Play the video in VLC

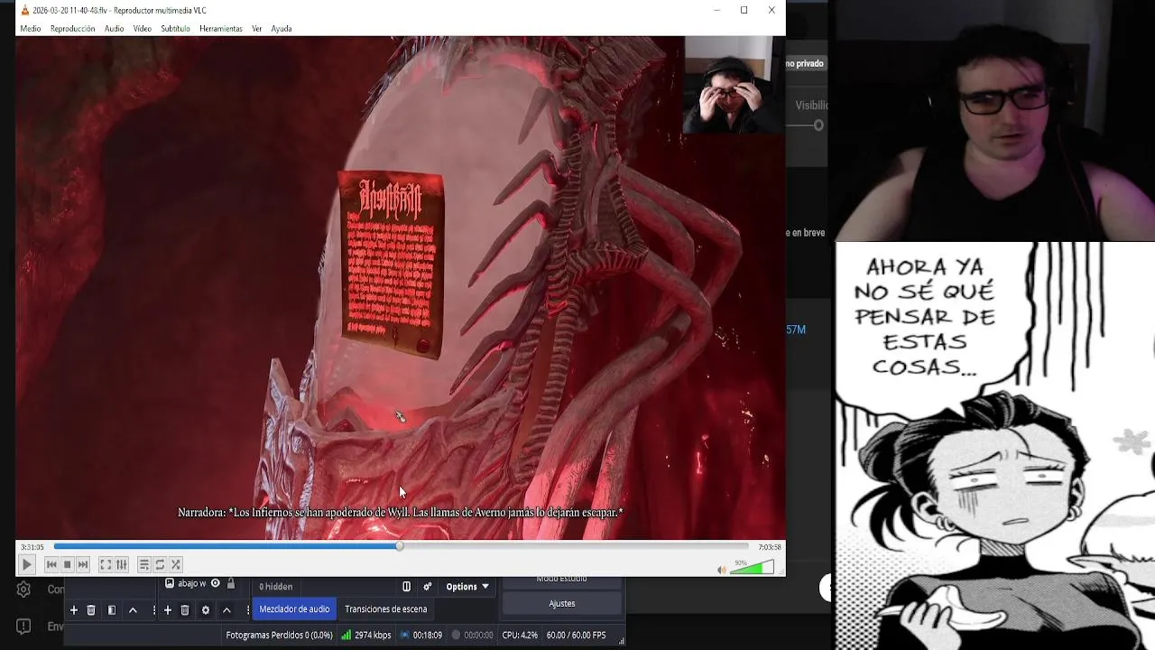pyautogui.click(x=26, y=564)
